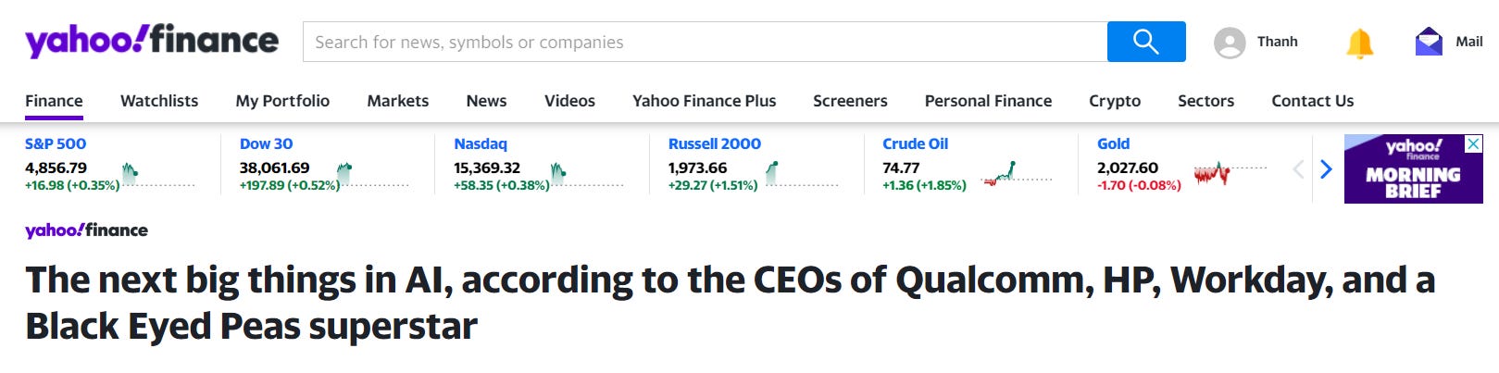The height and width of the screenshot is (373, 1499).
Task: Open the S&P 500 quote link
Action: 56,143
